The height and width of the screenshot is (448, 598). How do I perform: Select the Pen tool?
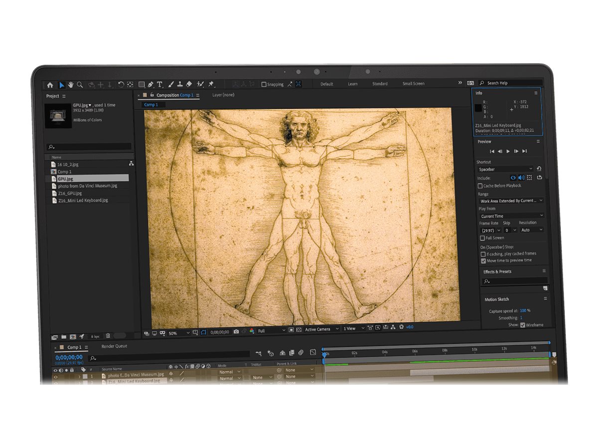coord(150,85)
